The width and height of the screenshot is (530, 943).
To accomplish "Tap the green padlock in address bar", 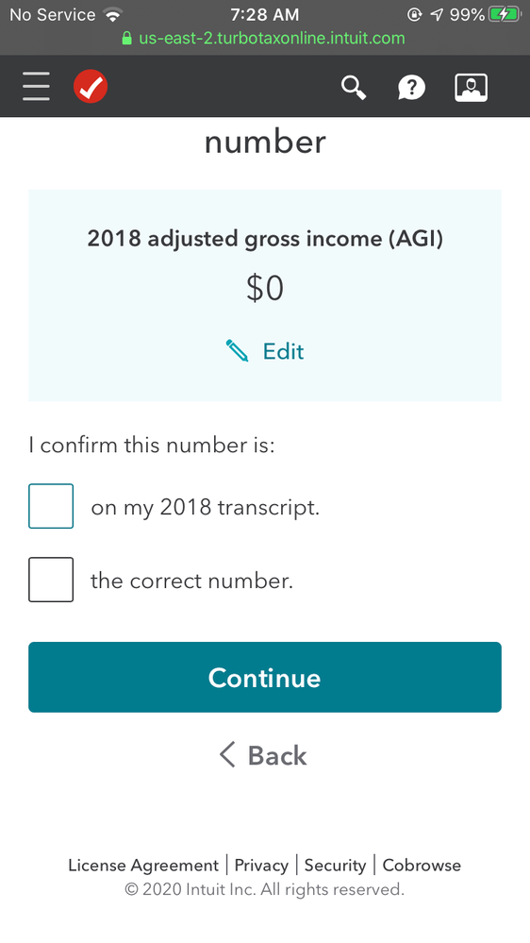I will pos(126,39).
